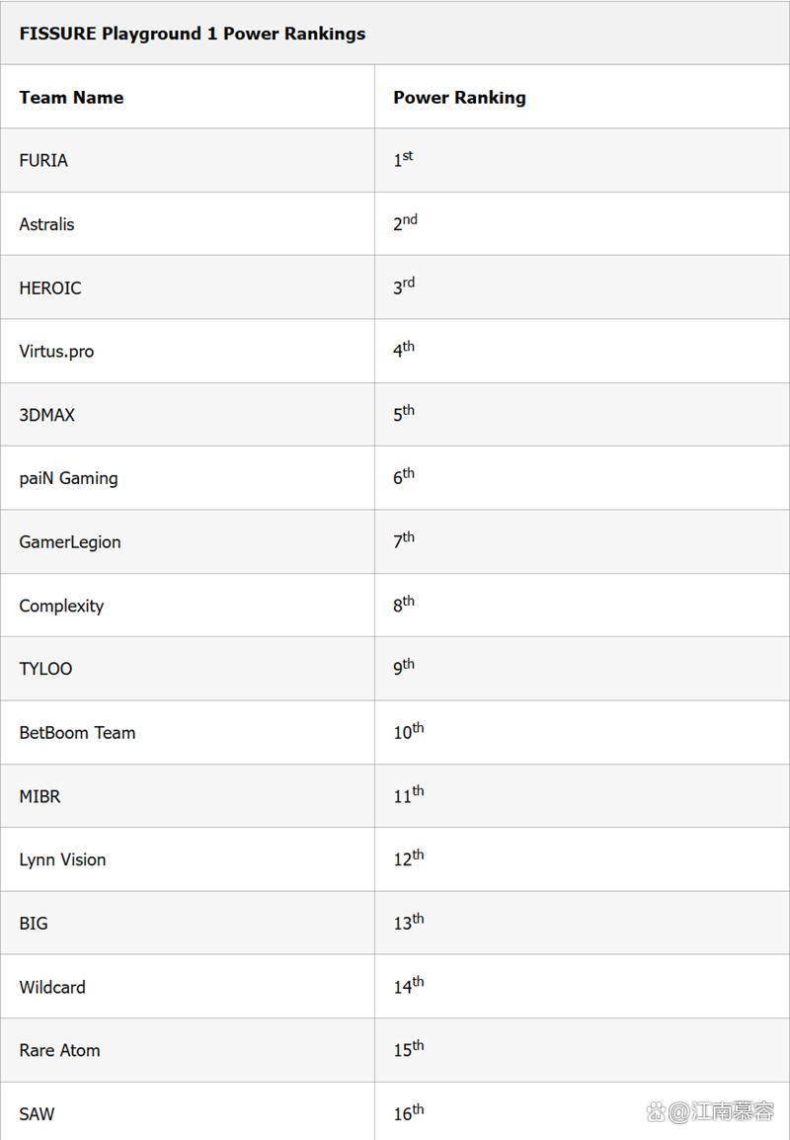Select the paiN Gaming entry

pyautogui.click(x=68, y=478)
